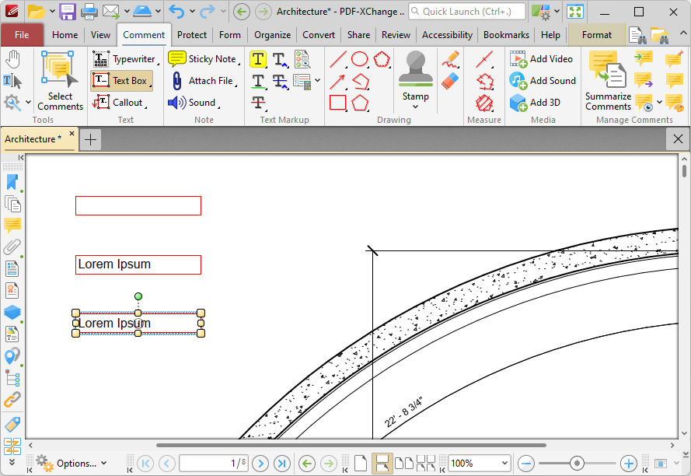
Task: Select the Text Box tool
Action: click(x=121, y=81)
